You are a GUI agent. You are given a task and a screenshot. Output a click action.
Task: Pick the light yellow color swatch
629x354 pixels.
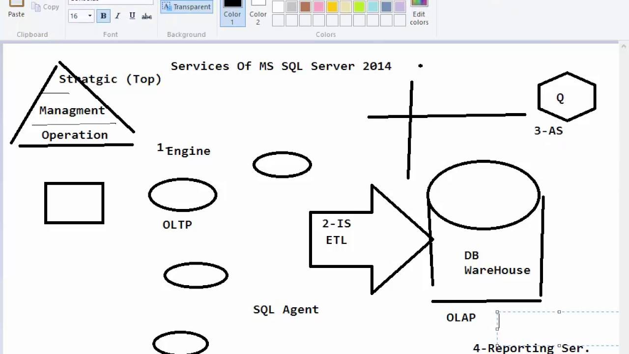point(346,7)
